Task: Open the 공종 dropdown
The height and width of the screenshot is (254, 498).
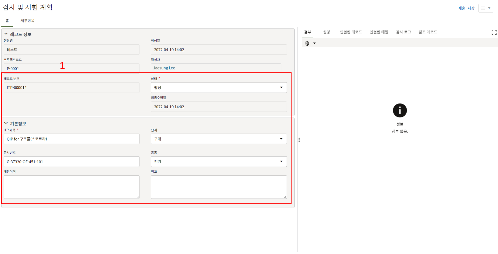Action: (218, 161)
